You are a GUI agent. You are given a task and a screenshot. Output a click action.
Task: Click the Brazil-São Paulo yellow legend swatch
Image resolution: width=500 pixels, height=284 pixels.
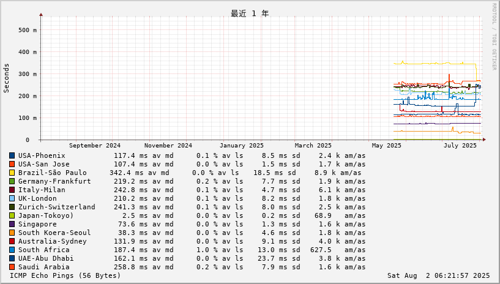[x=12, y=173]
